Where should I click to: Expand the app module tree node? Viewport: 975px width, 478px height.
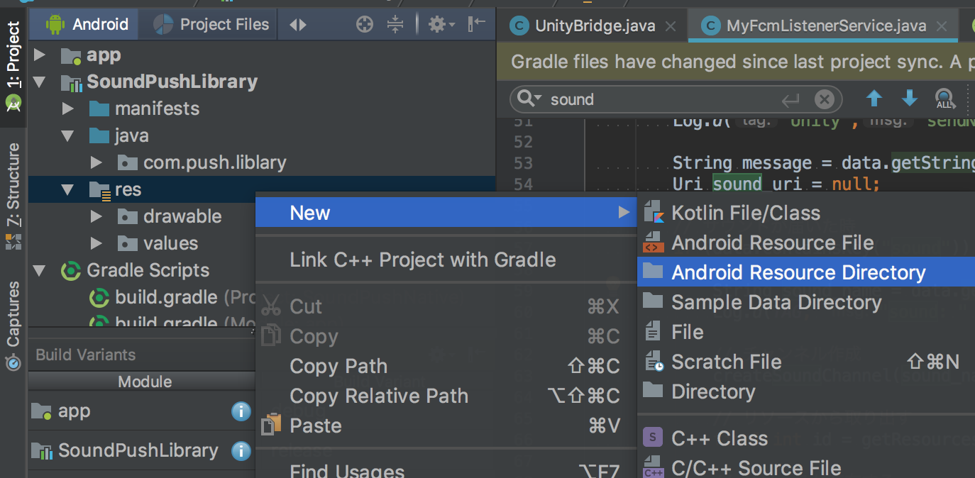40,55
